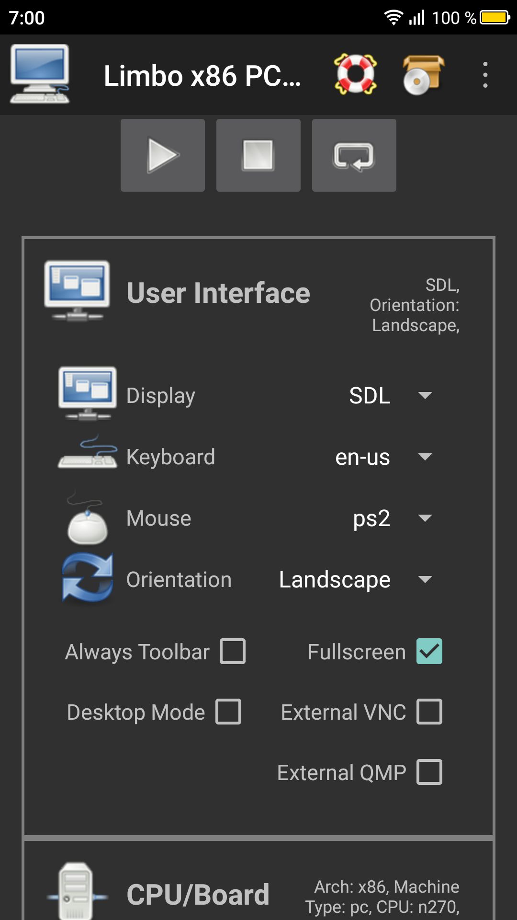Click the User Interface monitor icon

[x=77, y=291]
